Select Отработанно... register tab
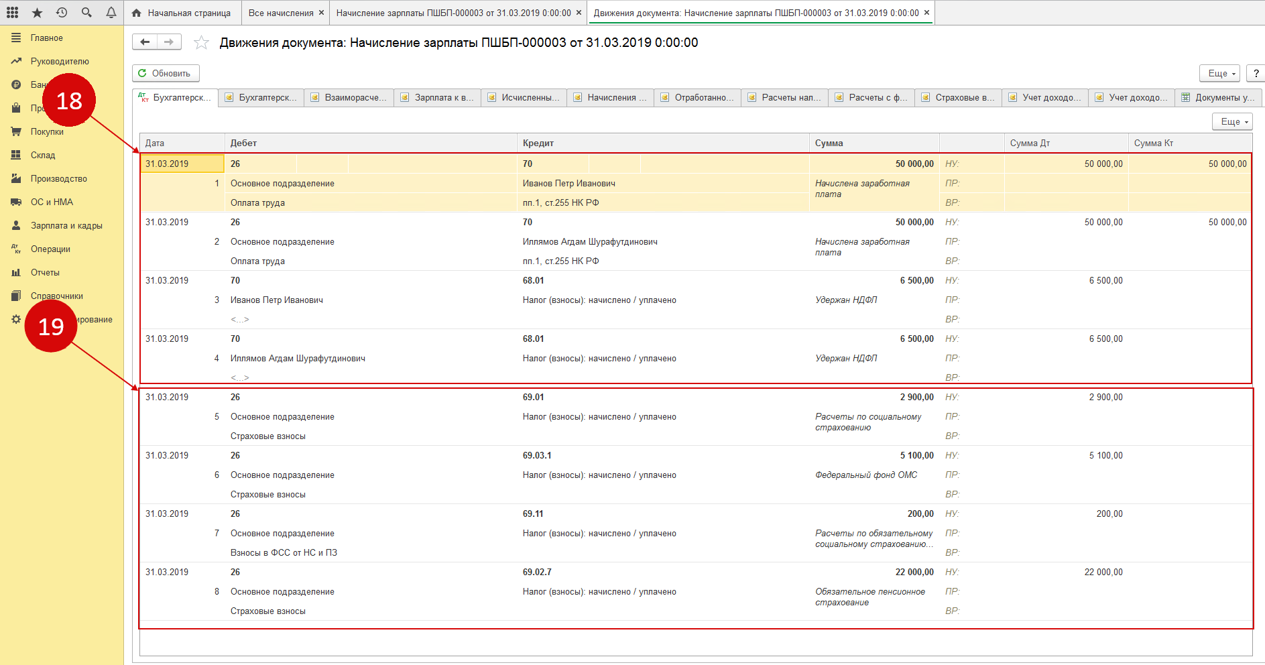1265x665 pixels. coord(698,98)
